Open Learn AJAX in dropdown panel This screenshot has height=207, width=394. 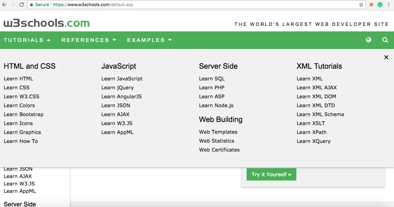tap(115, 114)
